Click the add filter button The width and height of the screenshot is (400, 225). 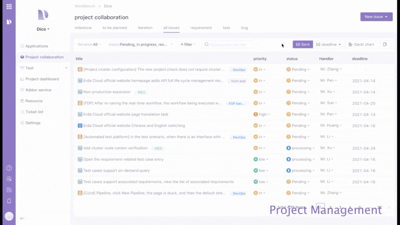coord(188,45)
